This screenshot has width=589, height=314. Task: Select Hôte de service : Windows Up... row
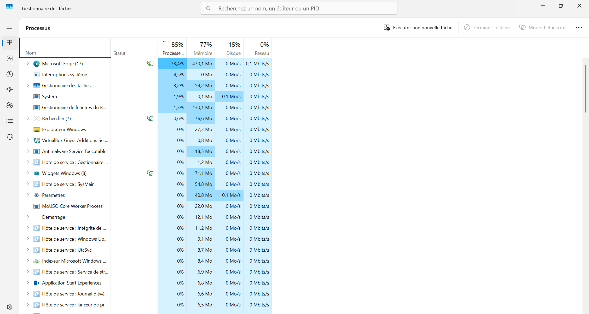coord(146,239)
